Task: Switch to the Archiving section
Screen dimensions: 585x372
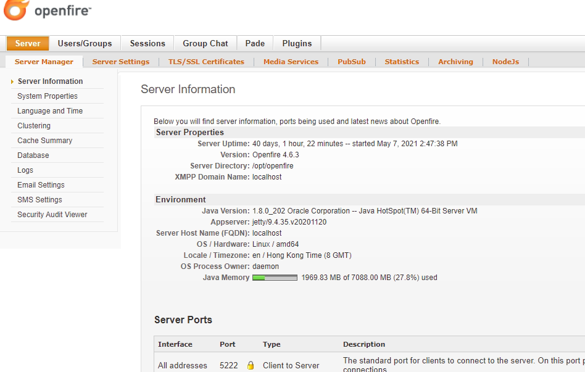Action: point(455,62)
